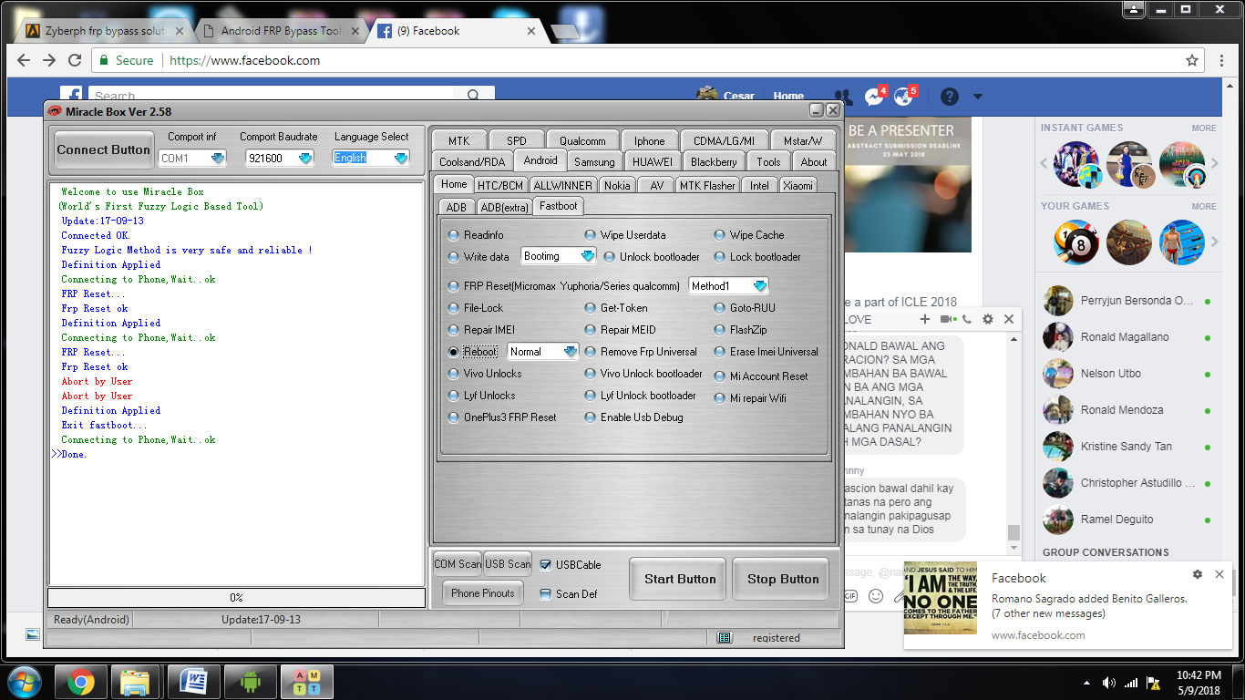Open Facebook notifications globe icon
Image resolution: width=1245 pixels, height=700 pixels.
coord(904,96)
